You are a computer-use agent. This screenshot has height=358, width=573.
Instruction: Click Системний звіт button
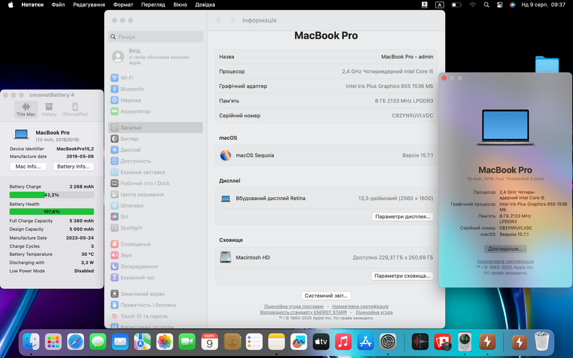pos(326,296)
